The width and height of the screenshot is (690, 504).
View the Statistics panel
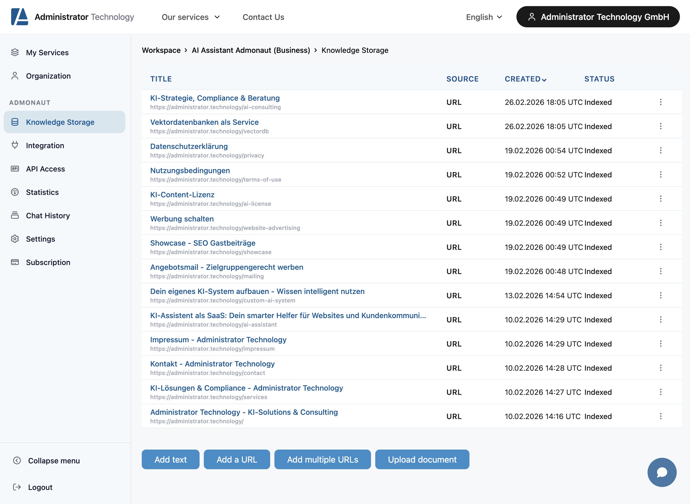point(42,192)
